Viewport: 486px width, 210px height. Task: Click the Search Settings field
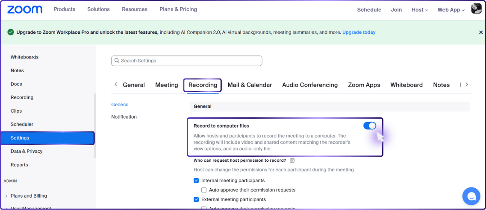pos(187,61)
